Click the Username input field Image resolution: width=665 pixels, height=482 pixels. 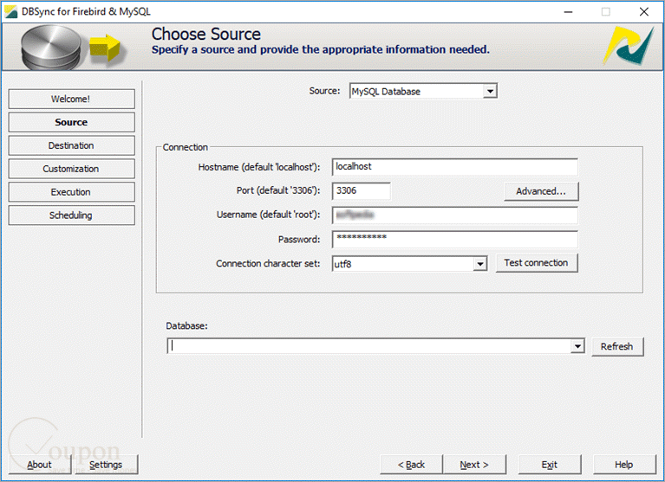(454, 215)
